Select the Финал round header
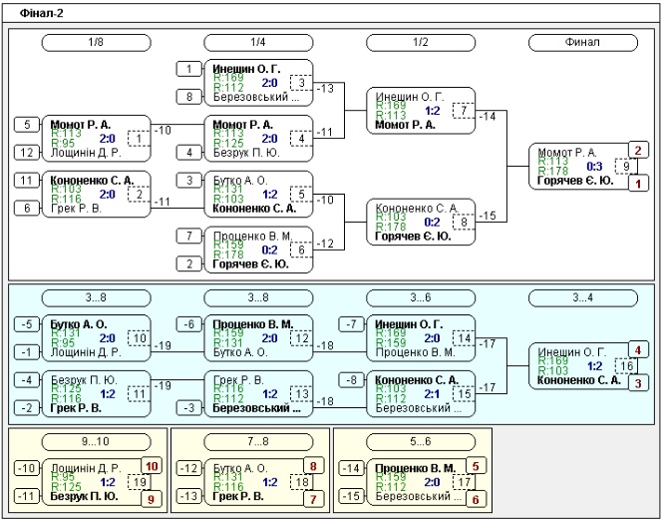This screenshot has width=662, height=520. coord(583,43)
